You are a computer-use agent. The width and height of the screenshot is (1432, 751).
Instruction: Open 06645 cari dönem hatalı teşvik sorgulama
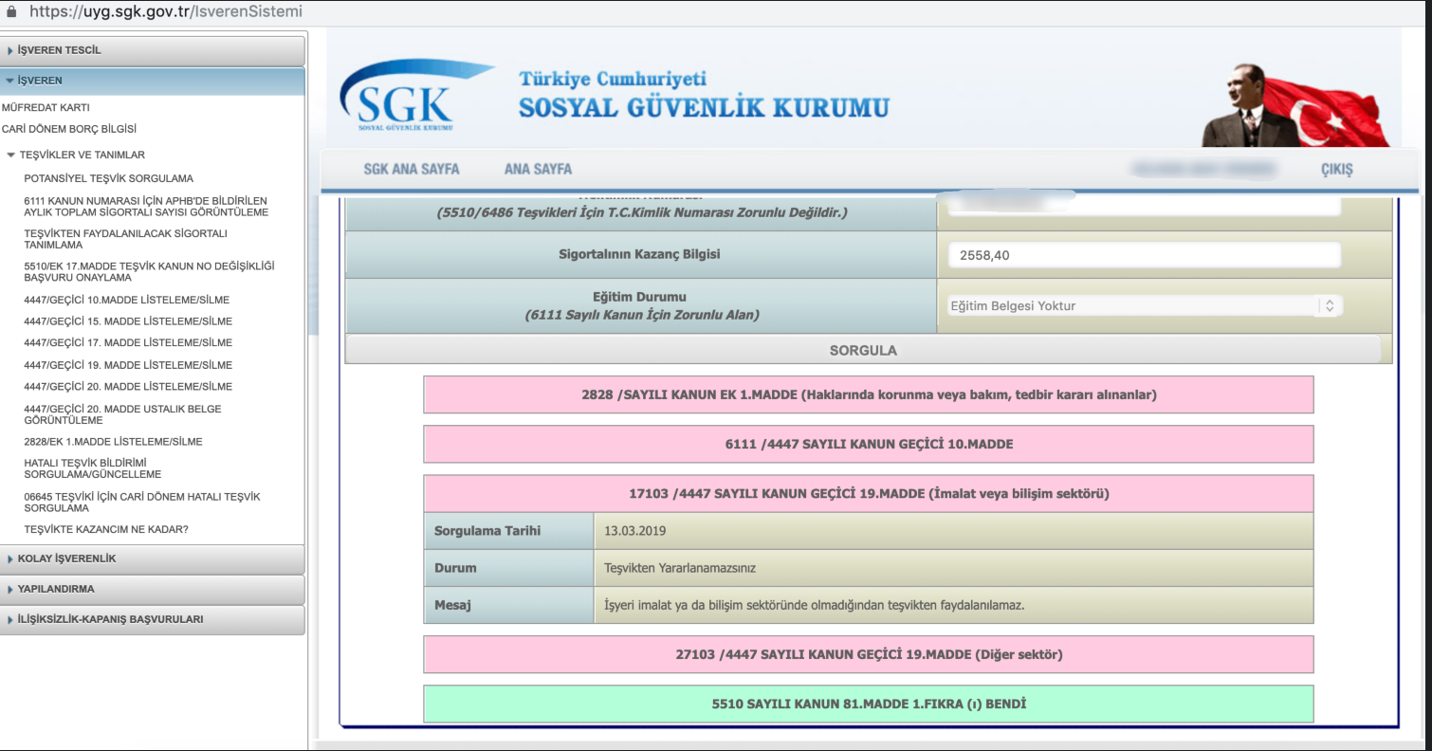142,503
